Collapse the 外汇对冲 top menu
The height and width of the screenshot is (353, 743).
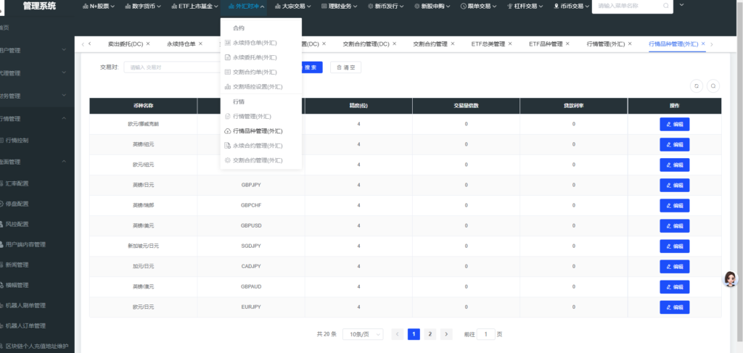tap(246, 6)
